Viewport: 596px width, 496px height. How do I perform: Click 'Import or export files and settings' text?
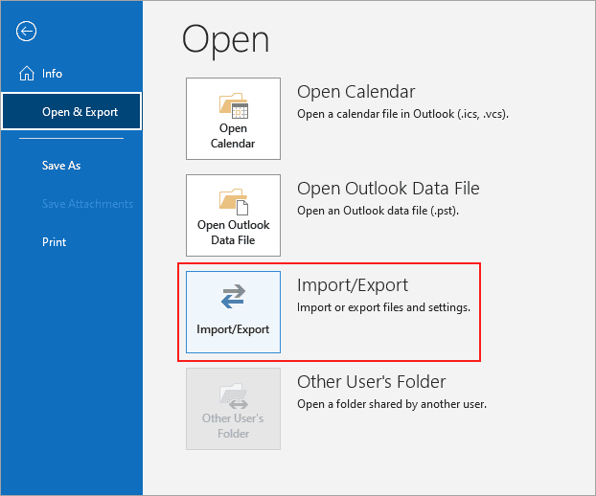383,307
